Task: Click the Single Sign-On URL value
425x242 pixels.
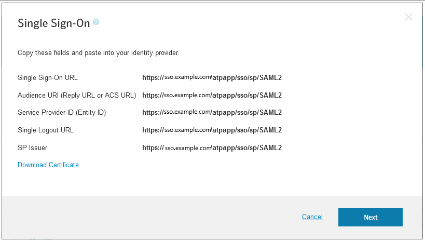Action: (x=212, y=78)
